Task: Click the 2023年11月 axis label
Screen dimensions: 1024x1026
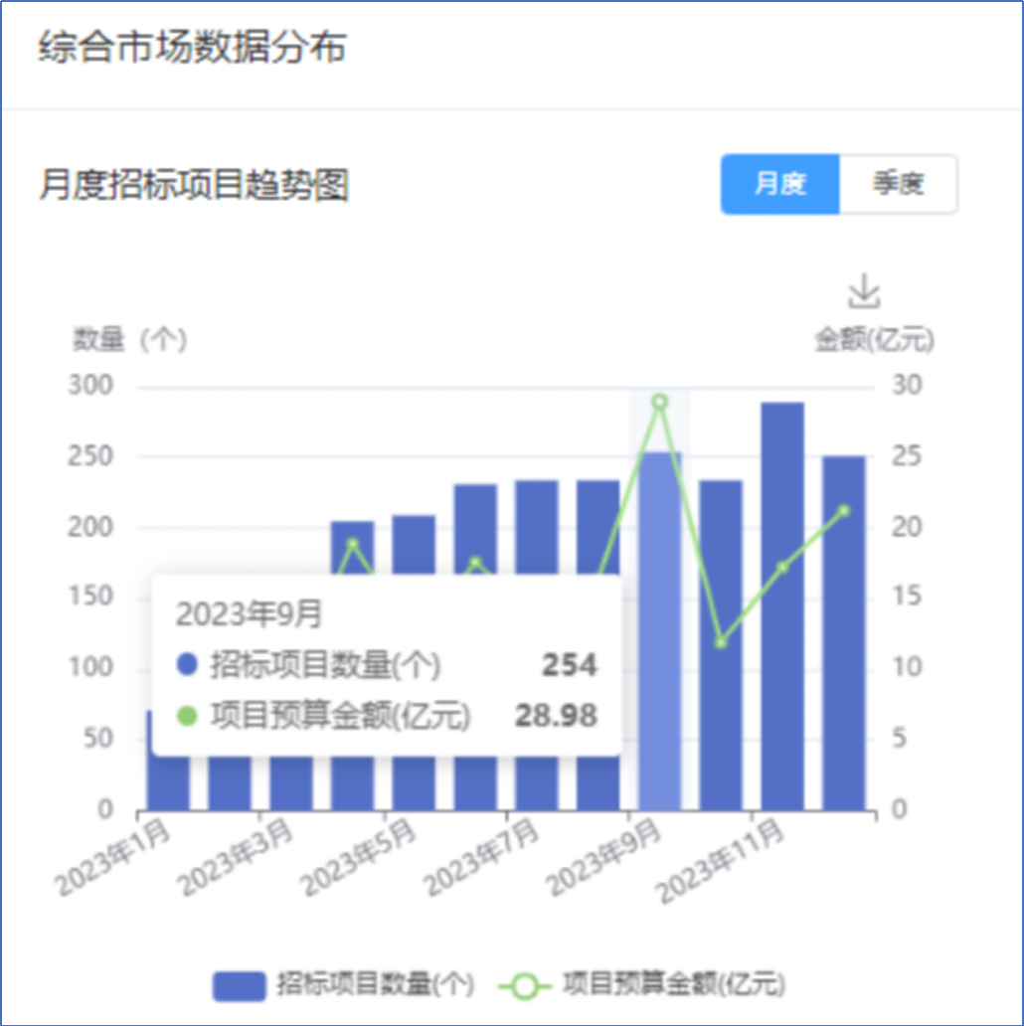Action: [x=721, y=861]
